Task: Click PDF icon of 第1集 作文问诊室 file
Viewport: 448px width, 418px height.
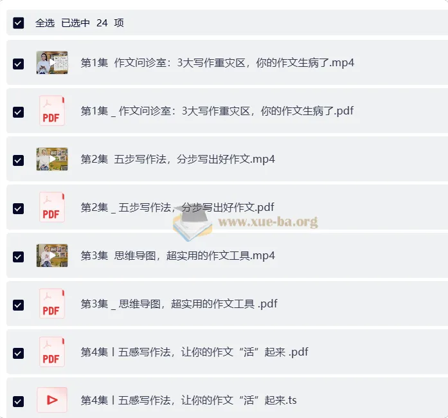Action: 51,111
